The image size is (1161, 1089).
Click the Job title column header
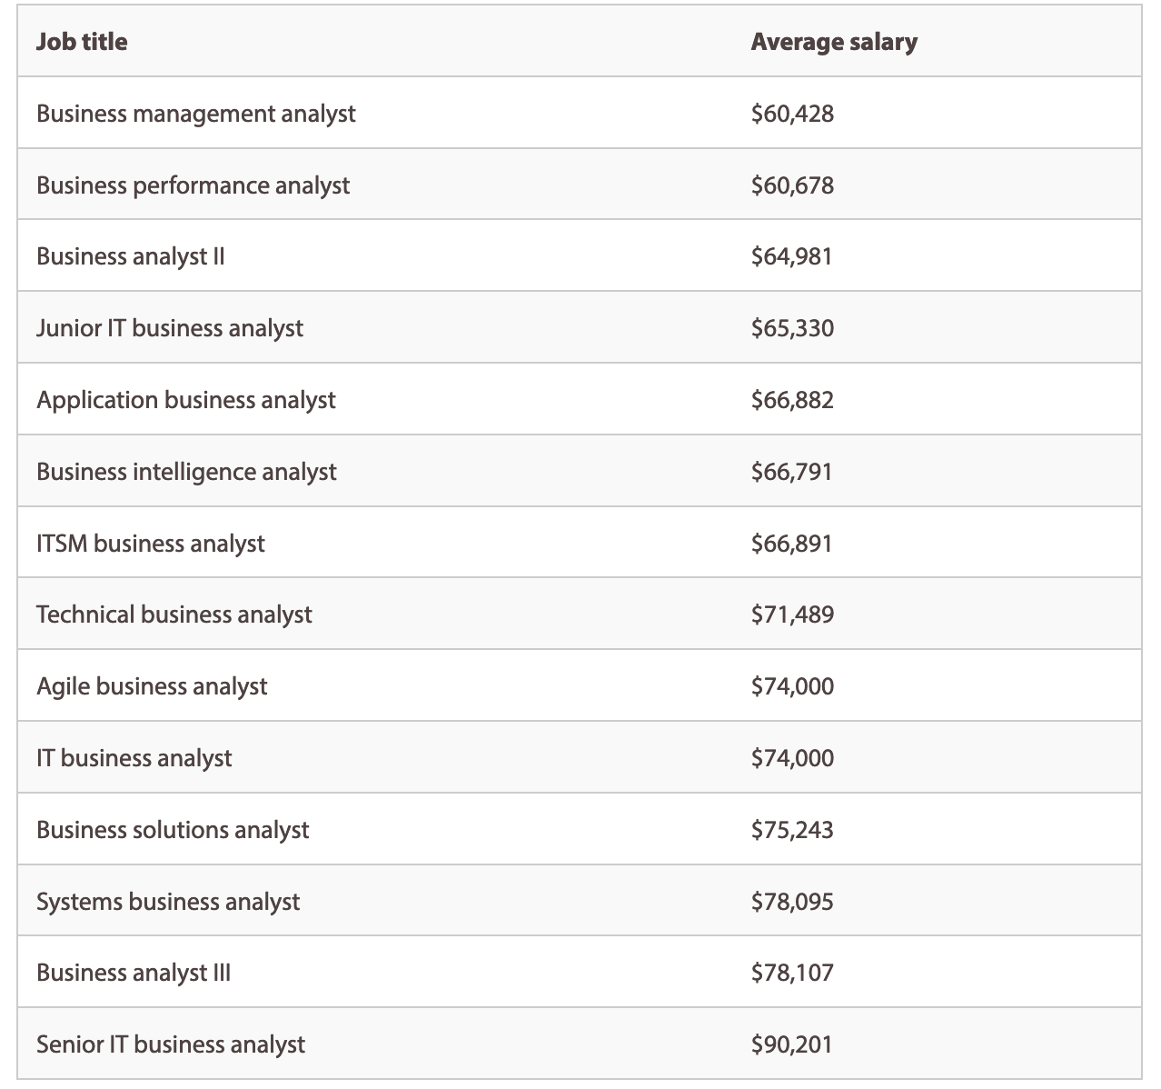click(x=82, y=41)
